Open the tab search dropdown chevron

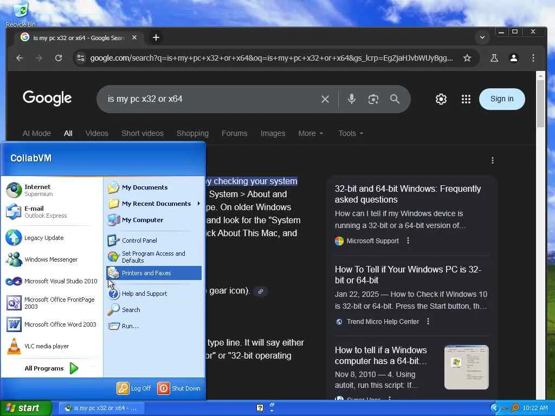pos(482,37)
